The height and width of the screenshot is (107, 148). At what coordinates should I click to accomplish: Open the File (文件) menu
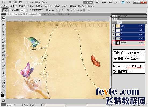tap(5, 6)
